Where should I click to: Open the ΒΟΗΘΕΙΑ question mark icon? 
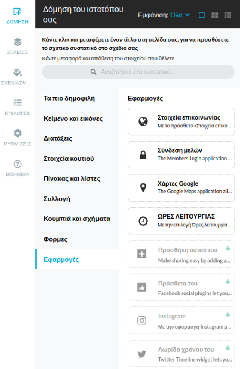pos(17,164)
